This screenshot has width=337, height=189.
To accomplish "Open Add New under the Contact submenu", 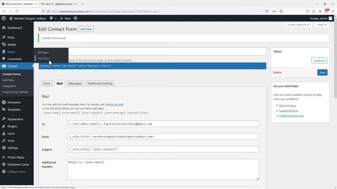I will (8, 80).
